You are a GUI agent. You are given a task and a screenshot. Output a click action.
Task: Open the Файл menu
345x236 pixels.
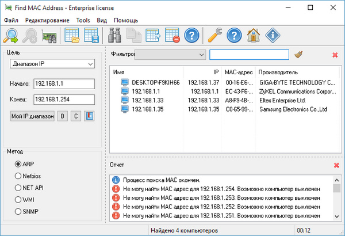11,20
